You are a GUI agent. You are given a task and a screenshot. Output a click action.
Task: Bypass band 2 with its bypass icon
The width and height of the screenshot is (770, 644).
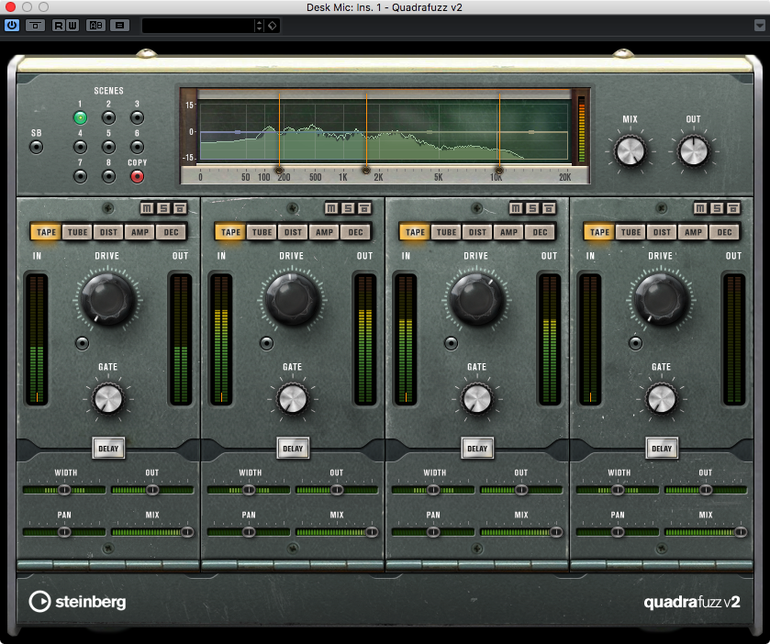(x=364, y=208)
